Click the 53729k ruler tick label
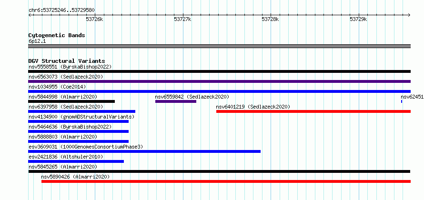Image resolution: width=424 pixels, height=200 pixels. [359, 20]
